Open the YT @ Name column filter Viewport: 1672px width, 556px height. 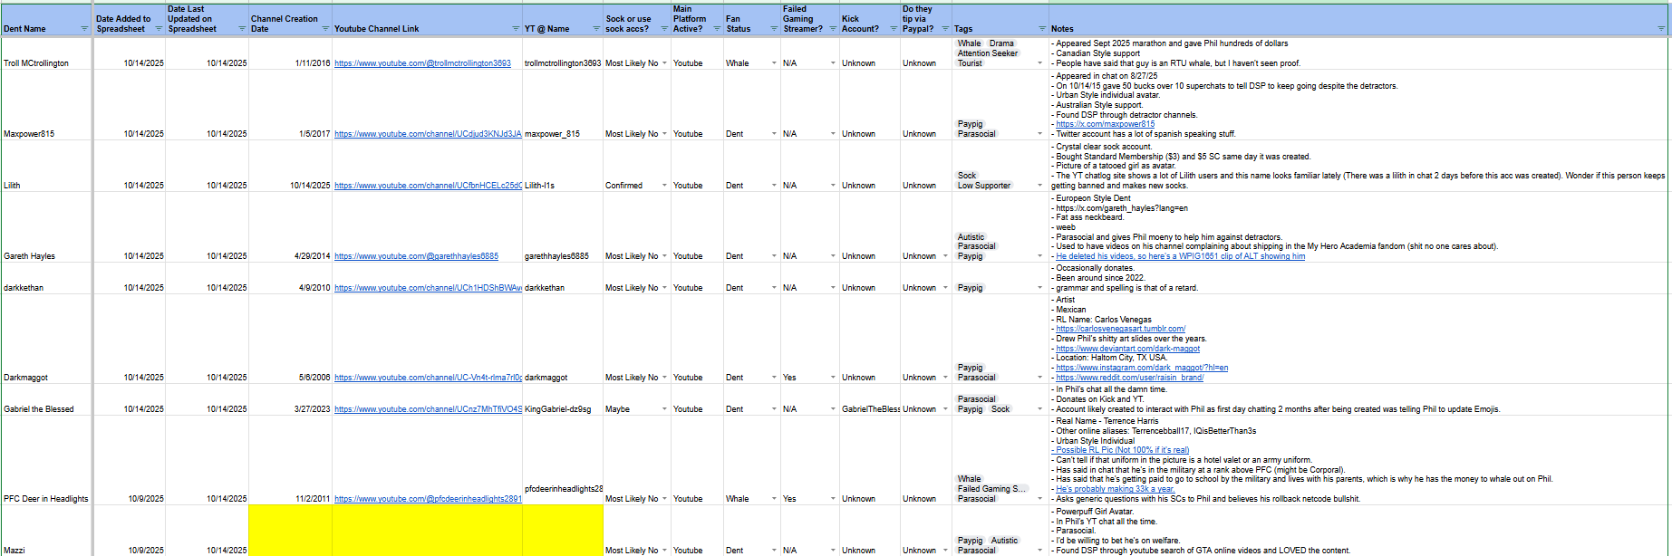596,29
